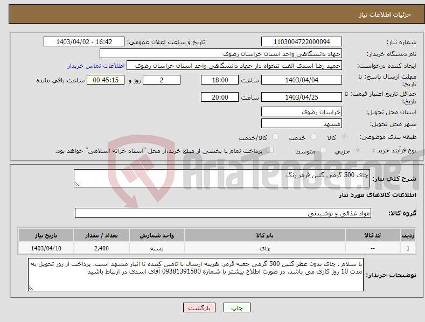Click the description box resize grip

click(x=76, y=184)
